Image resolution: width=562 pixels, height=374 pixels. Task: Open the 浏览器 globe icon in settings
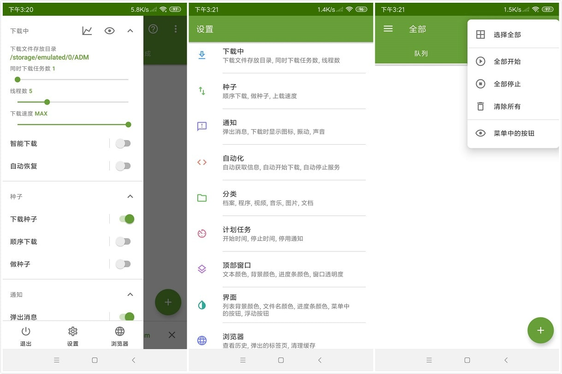coord(201,341)
